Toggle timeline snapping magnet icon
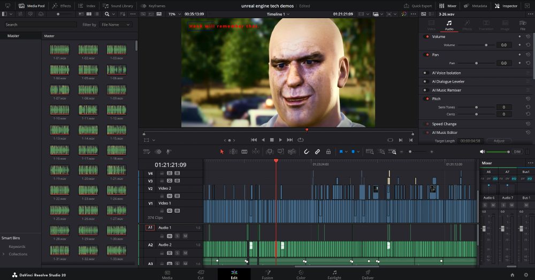535x280 pixels. pos(307,152)
